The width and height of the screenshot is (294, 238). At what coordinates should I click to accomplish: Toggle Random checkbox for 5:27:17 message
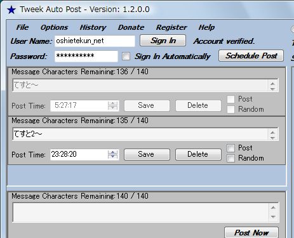[231, 109]
